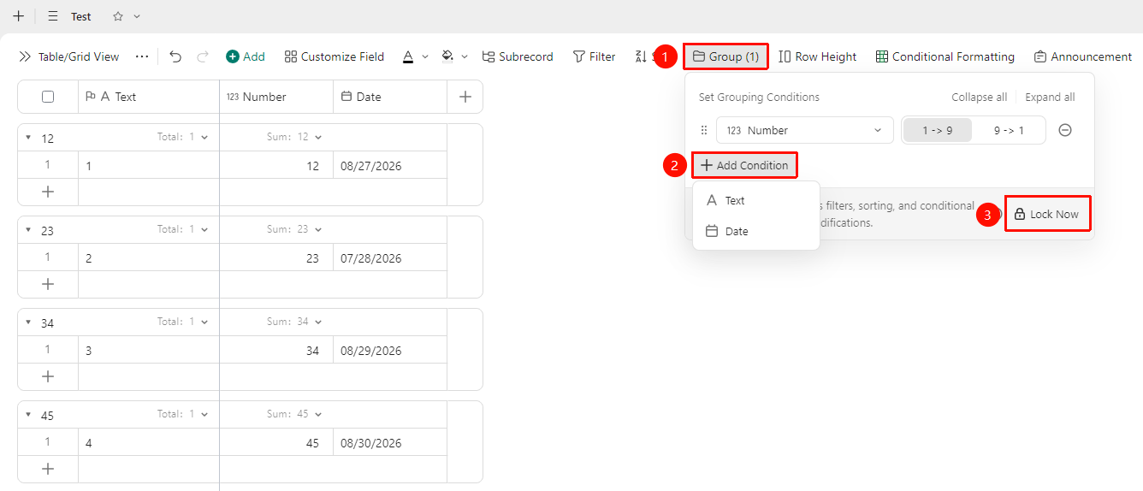Undo the last action
This screenshot has width=1143, height=491.
pyautogui.click(x=175, y=56)
